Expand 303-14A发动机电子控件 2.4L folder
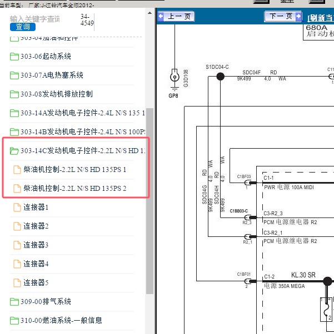 (82, 113)
